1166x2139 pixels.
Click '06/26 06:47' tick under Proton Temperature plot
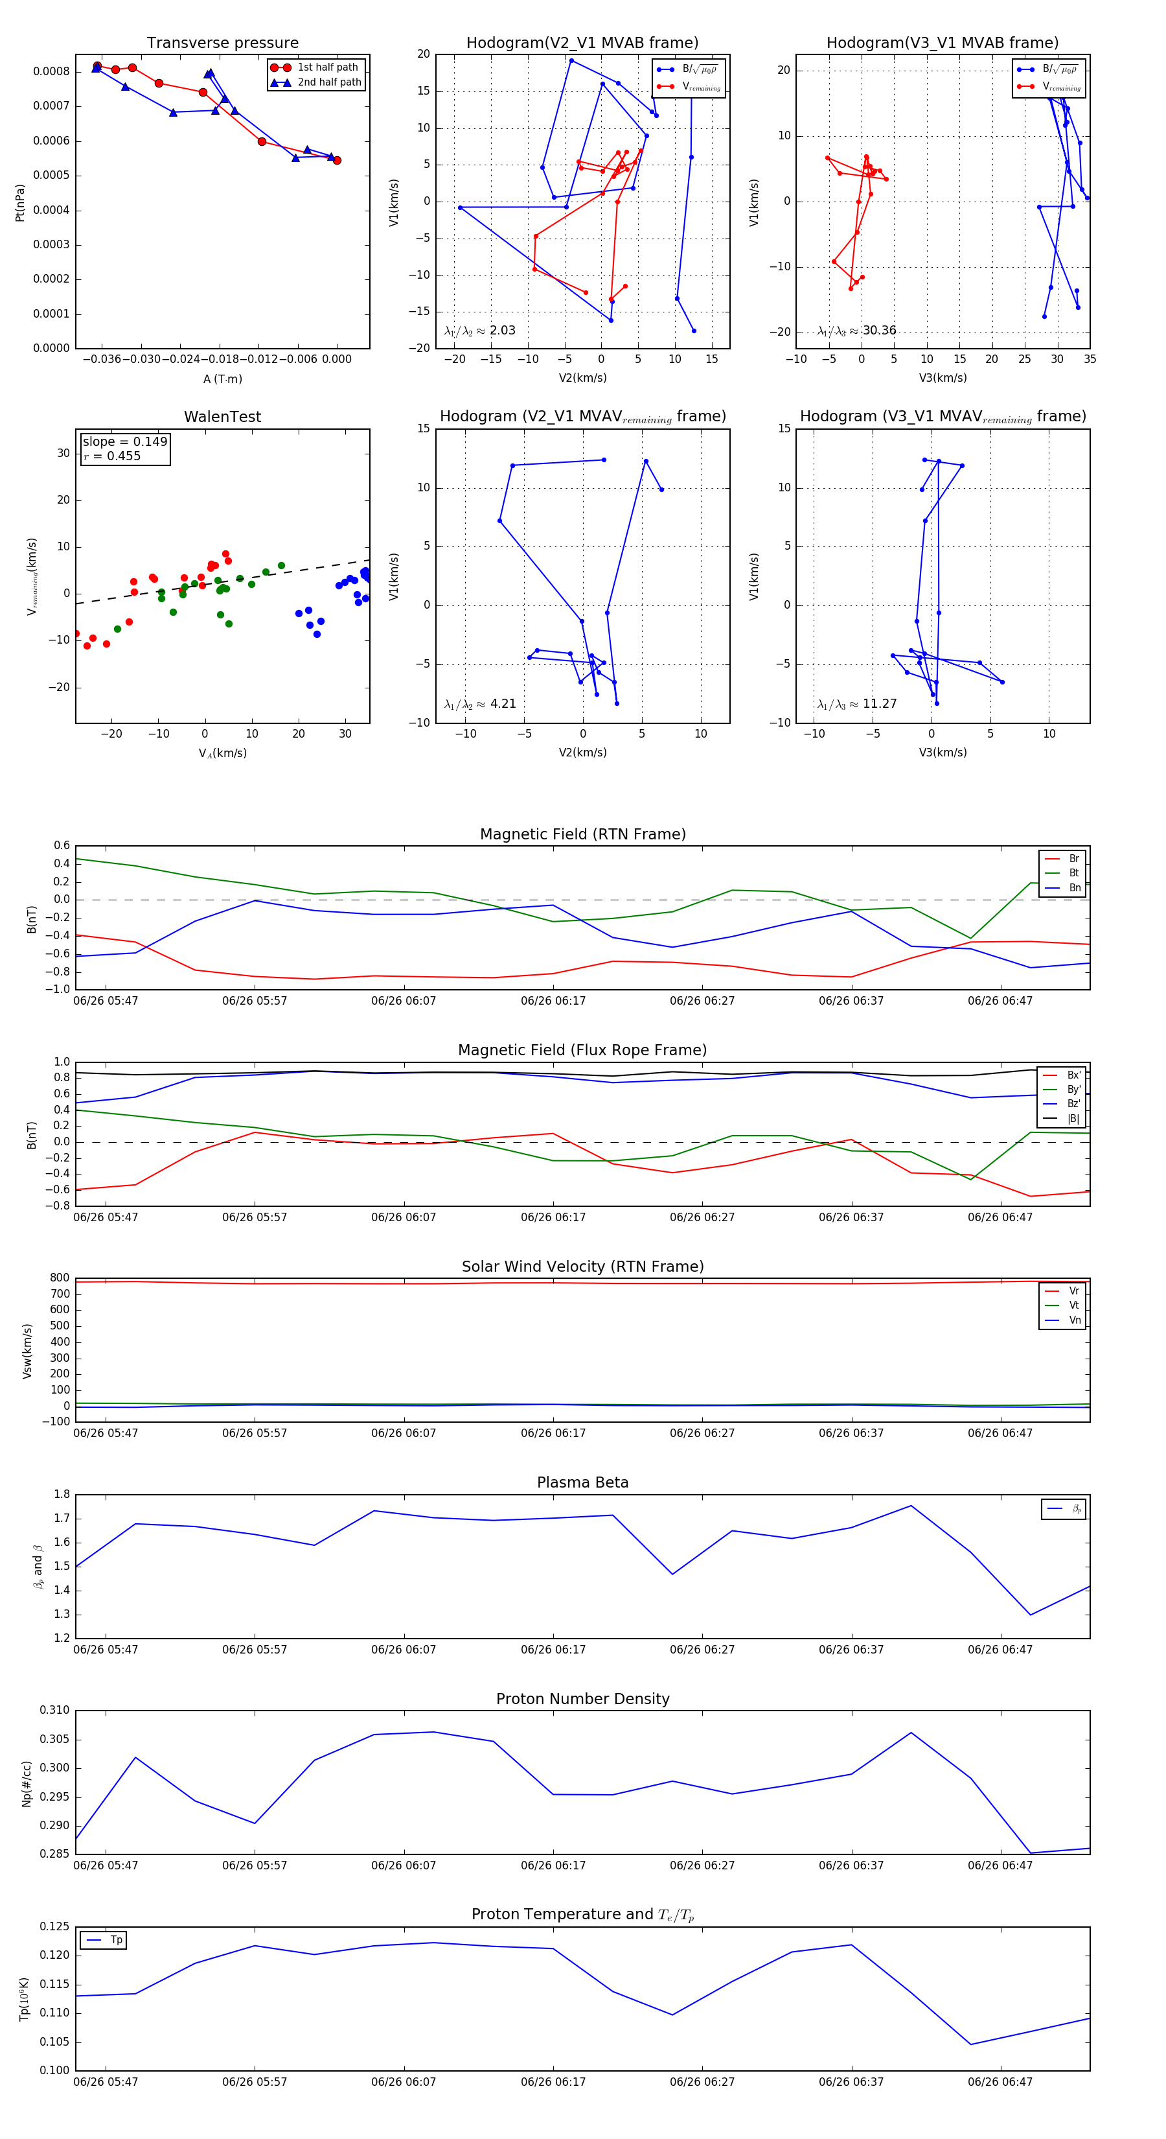tap(1000, 2082)
